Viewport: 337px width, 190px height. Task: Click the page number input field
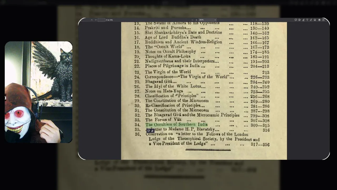tap(101, 20)
